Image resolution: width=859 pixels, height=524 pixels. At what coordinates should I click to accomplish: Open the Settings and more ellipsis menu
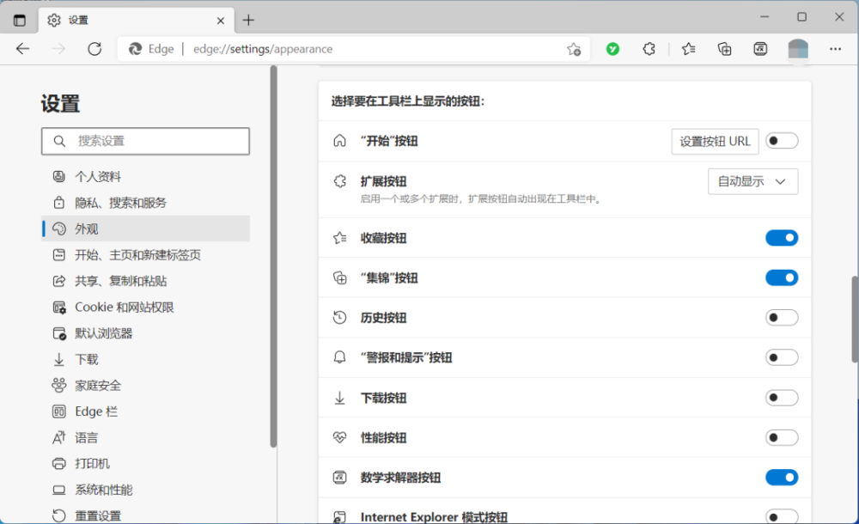click(x=835, y=49)
